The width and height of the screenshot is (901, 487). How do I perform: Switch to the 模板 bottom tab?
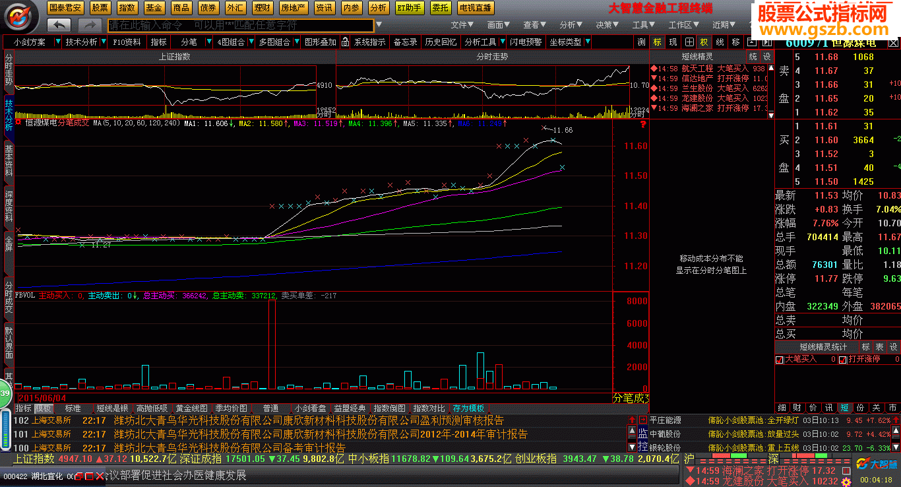click(x=43, y=408)
